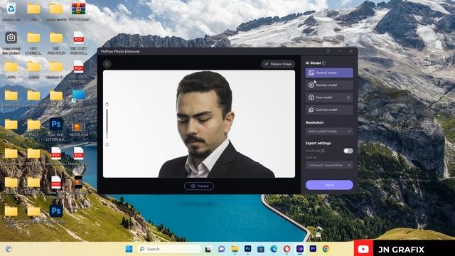This screenshot has height=256, width=455.
Task: Open the Resolution dropdown
Action: [x=329, y=132]
